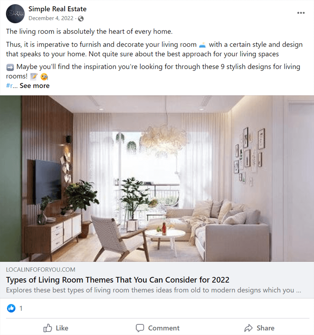314x335 pixels.
Task: Click the LOCALINFOFORYOU.COM source link
Action: point(40,270)
